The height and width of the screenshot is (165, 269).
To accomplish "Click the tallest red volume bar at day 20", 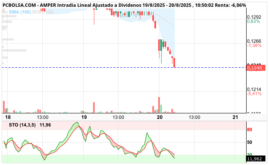I will [x=159, y=105].
